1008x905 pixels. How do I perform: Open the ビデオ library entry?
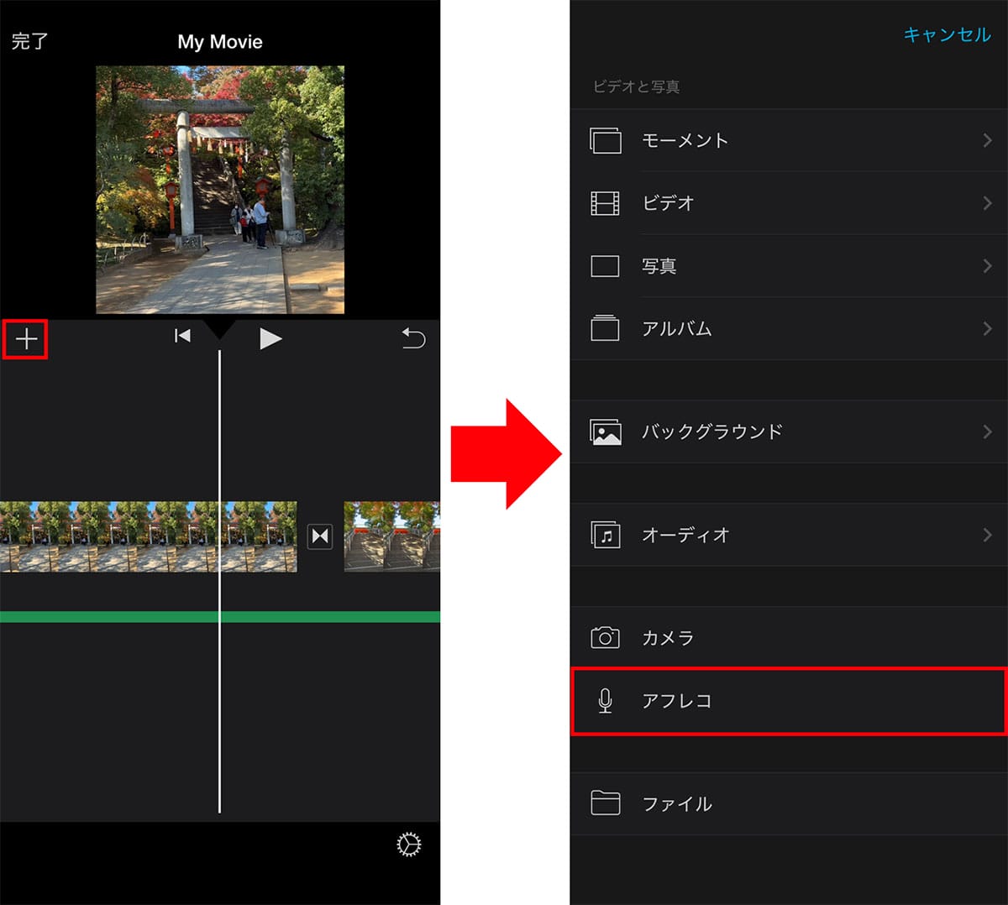coord(668,203)
